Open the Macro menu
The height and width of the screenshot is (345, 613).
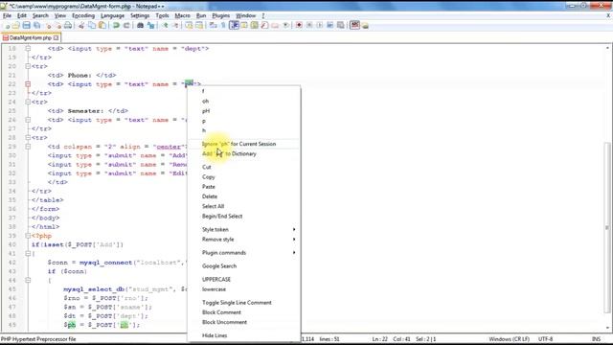(182, 15)
